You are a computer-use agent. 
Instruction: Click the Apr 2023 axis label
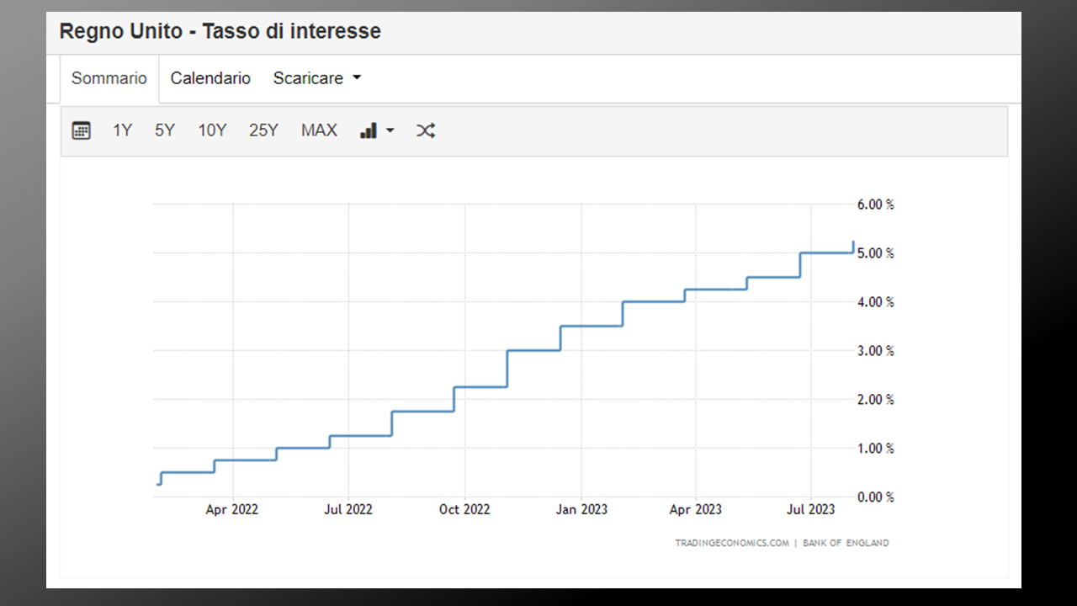point(696,510)
